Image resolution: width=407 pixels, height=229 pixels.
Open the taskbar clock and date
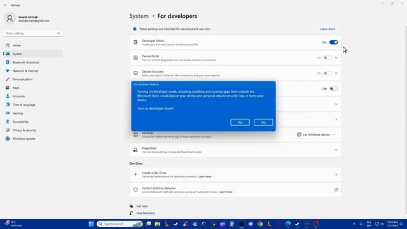(392, 224)
